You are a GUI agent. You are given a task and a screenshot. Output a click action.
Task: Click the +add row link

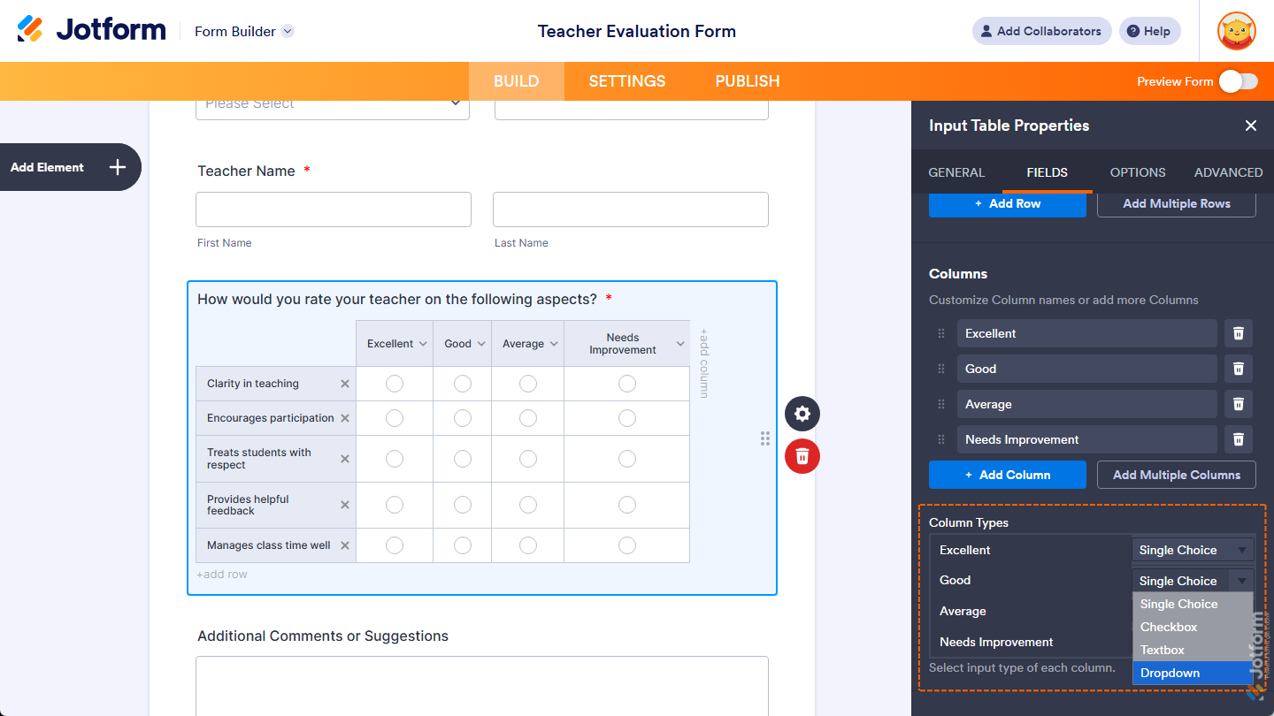coord(222,575)
